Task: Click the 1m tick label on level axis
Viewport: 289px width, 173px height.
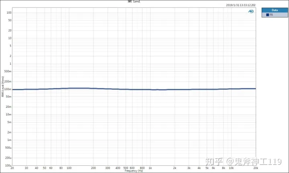Action: [x=9, y=140]
